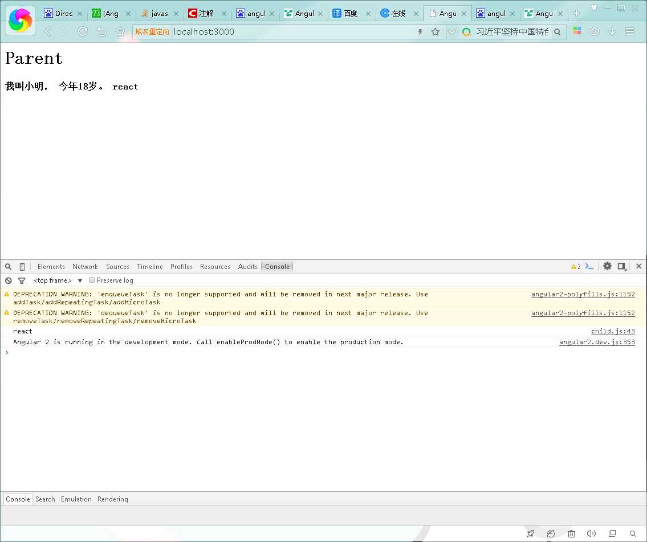Switch to the Timeline panel
This screenshot has width=647, height=542.
150,267
